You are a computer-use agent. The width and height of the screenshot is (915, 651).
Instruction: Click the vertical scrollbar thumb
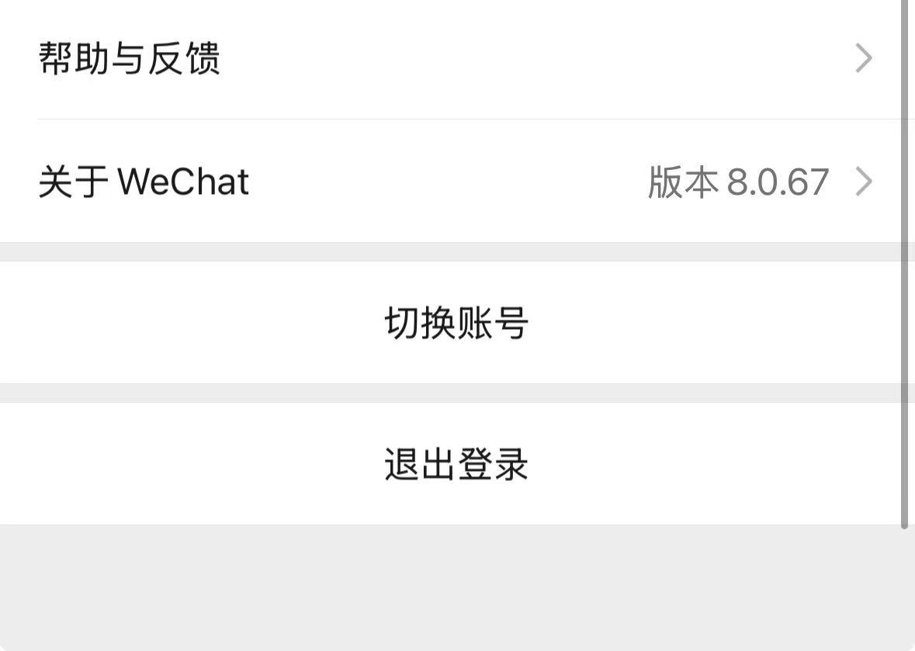coord(904,264)
